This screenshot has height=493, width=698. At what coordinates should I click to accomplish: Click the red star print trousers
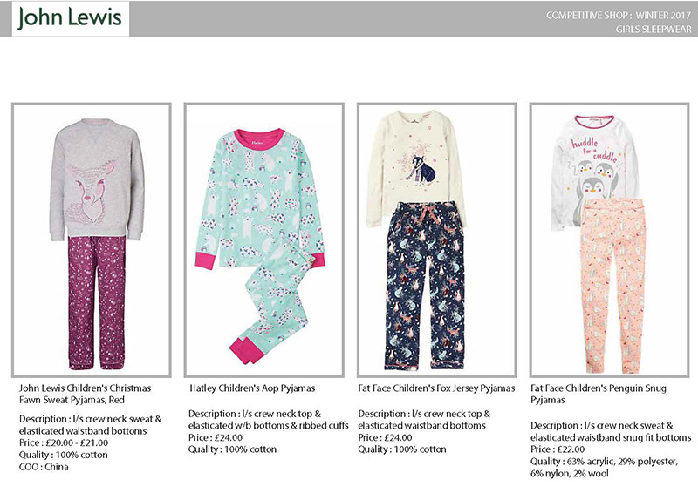(97, 303)
